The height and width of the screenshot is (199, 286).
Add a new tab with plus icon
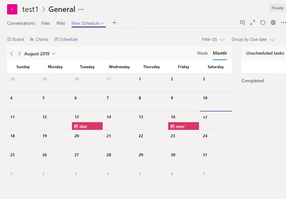(114, 23)
